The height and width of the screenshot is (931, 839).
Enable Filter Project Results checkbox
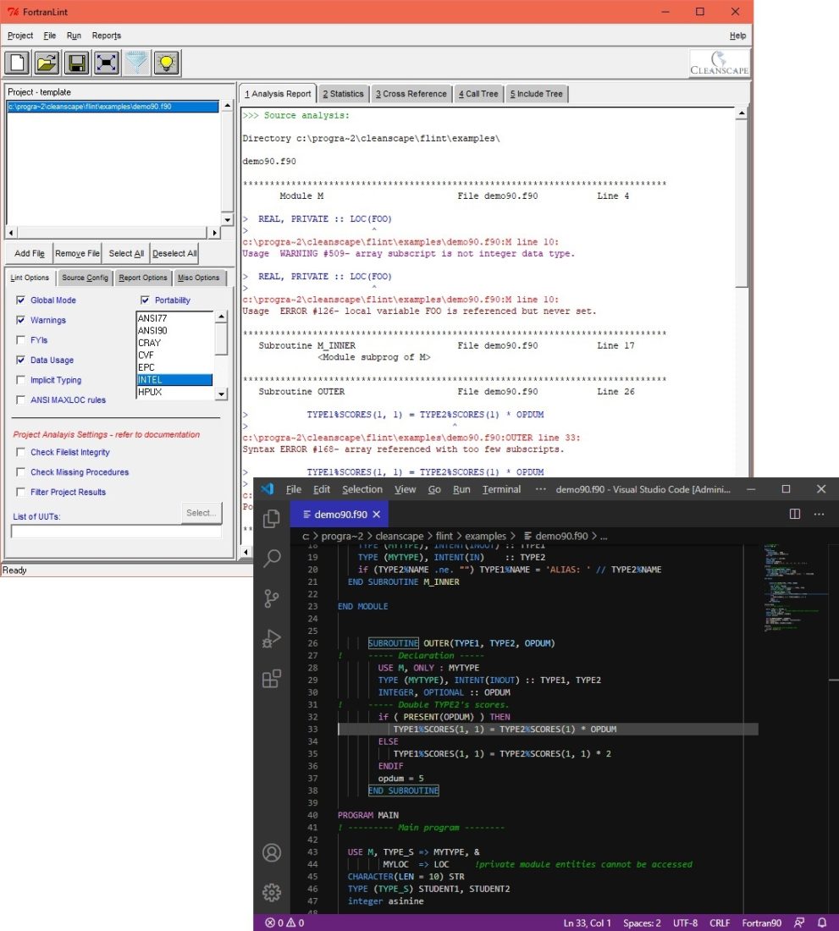[21, 492]
